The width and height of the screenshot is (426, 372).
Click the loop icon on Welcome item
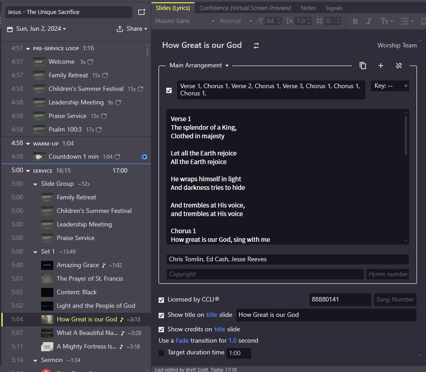coord(90,62)
